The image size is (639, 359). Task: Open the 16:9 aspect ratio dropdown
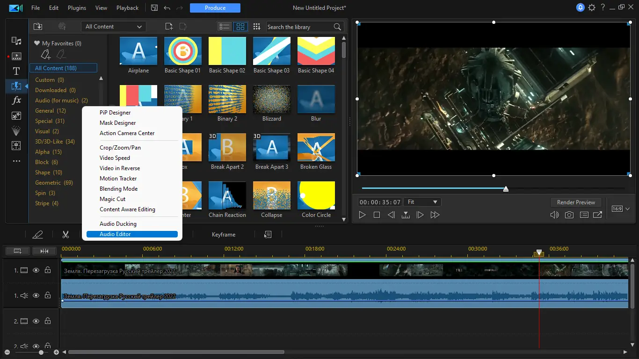pyautogui.click(x=621, y=209)
